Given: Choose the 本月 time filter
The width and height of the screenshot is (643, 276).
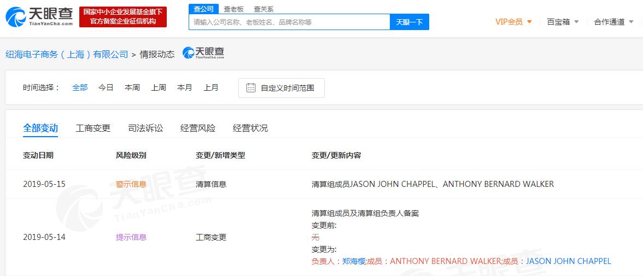Looking at the screenshot, I should point(185,87).
